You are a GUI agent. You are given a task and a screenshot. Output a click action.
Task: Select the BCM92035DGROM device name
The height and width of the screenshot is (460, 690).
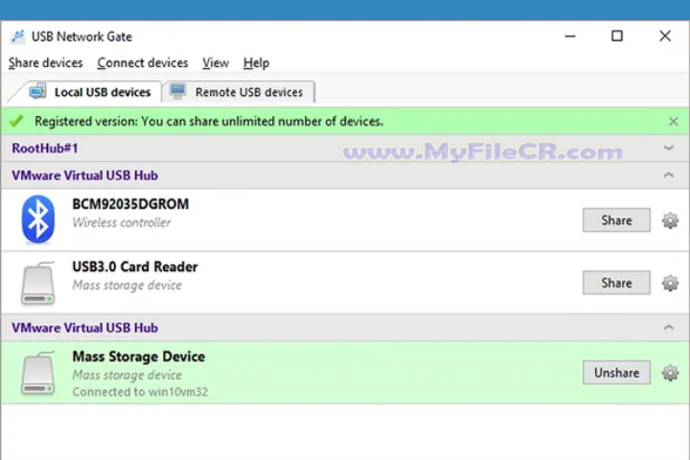pyautogui.click(x=130, y=204)
